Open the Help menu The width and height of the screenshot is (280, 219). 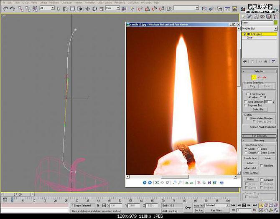[x=156, y=3]
